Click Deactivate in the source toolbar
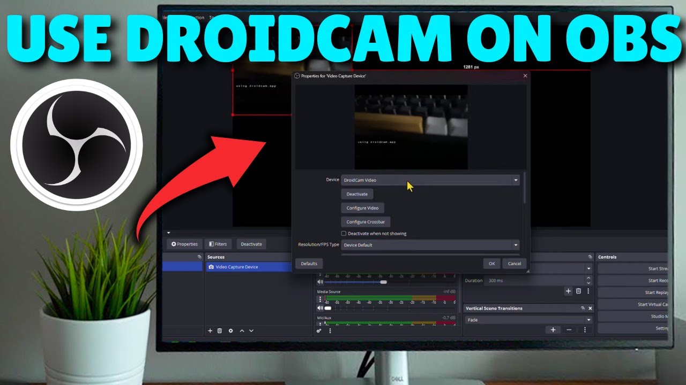686x385 pixels. (251, 244)
